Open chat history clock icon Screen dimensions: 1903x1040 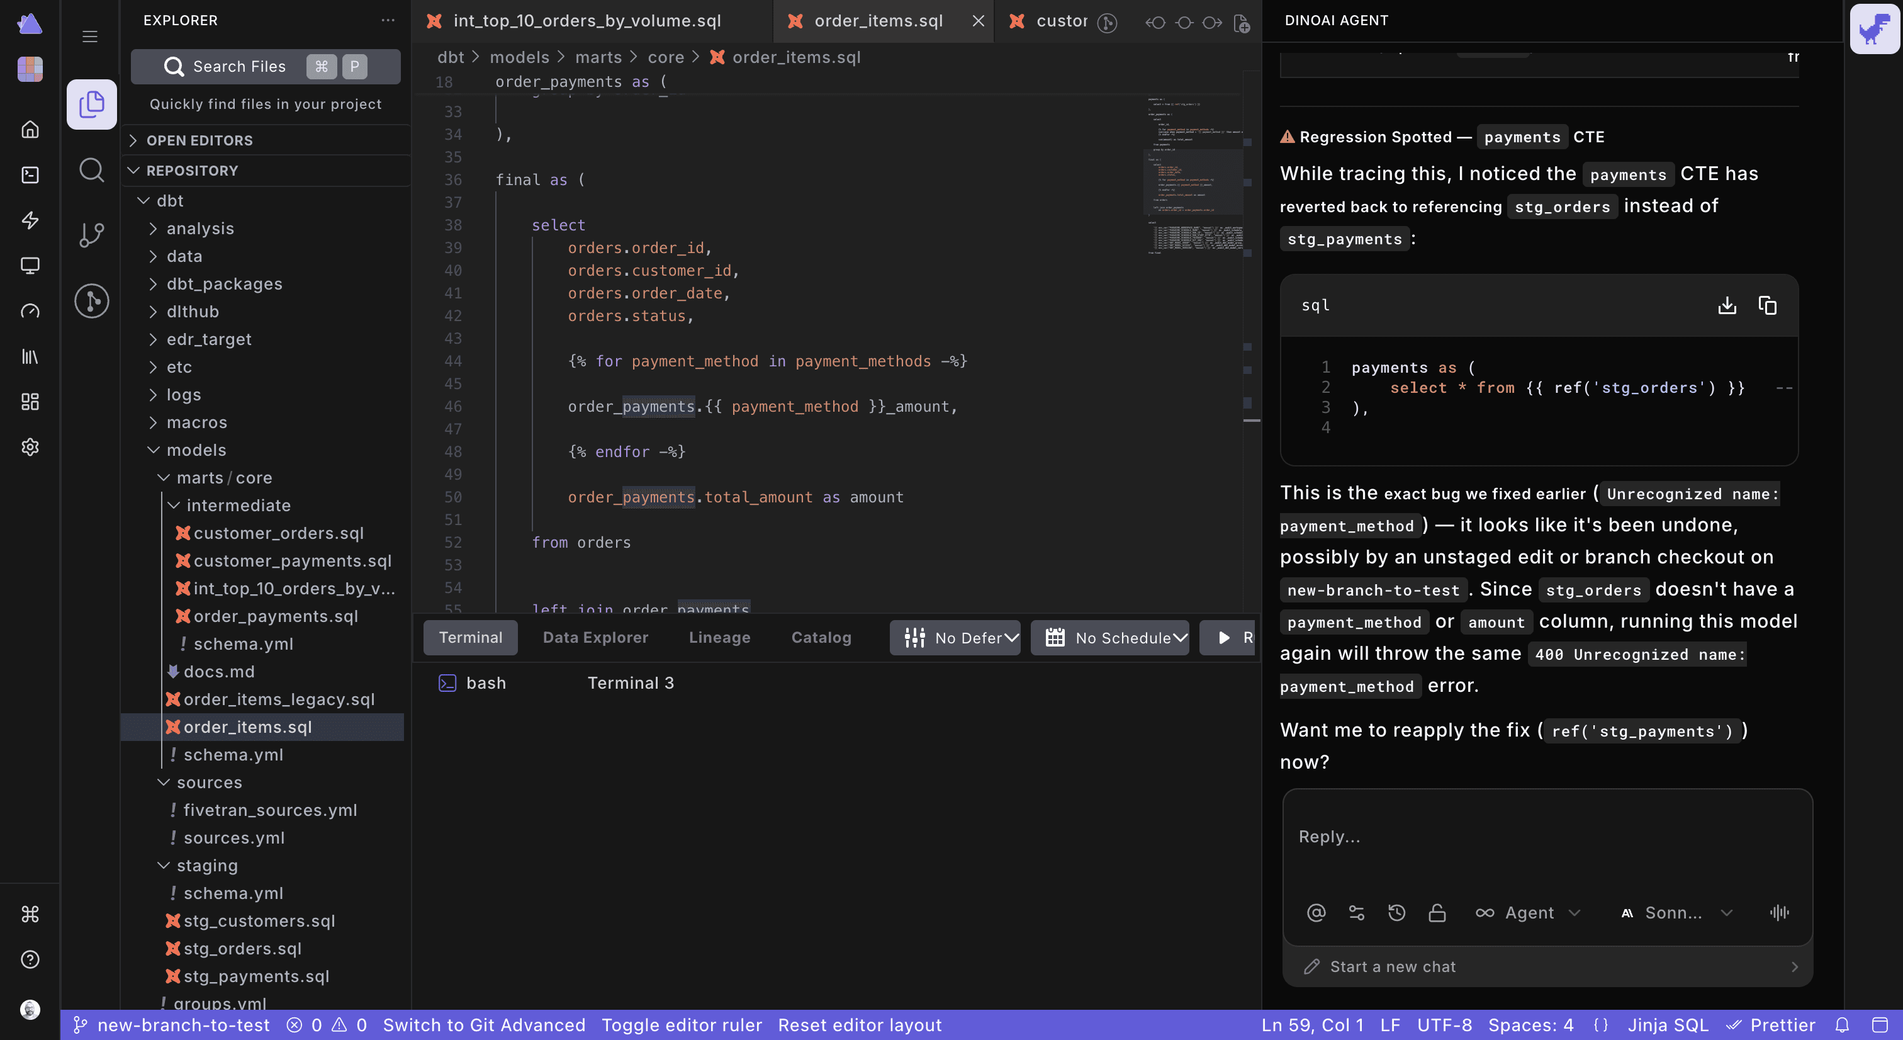pyautogui.click(x=1396, y=913)
